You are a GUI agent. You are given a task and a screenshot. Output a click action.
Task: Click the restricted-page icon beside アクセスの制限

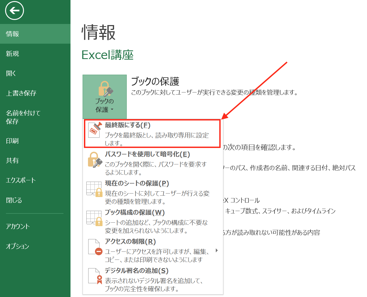point(95,247)
